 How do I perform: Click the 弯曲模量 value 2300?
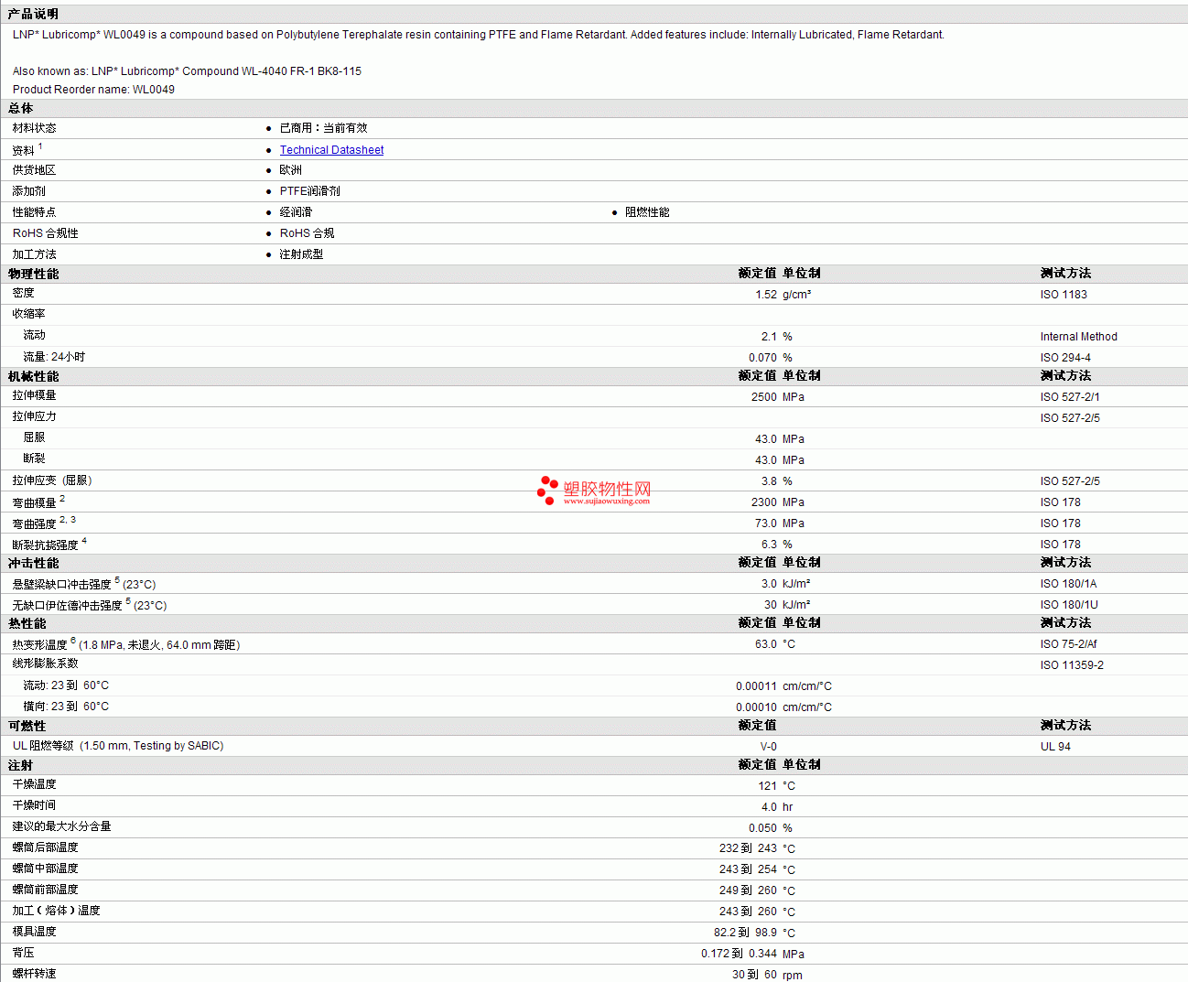(x=764, y=502)
